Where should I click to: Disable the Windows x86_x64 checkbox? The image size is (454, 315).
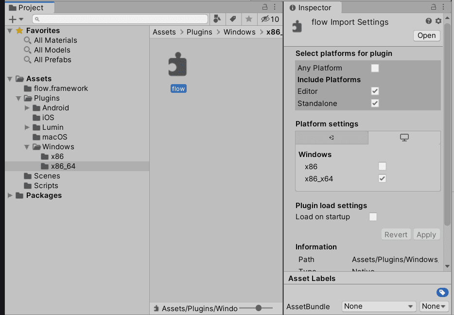click(x=382, y=178)
